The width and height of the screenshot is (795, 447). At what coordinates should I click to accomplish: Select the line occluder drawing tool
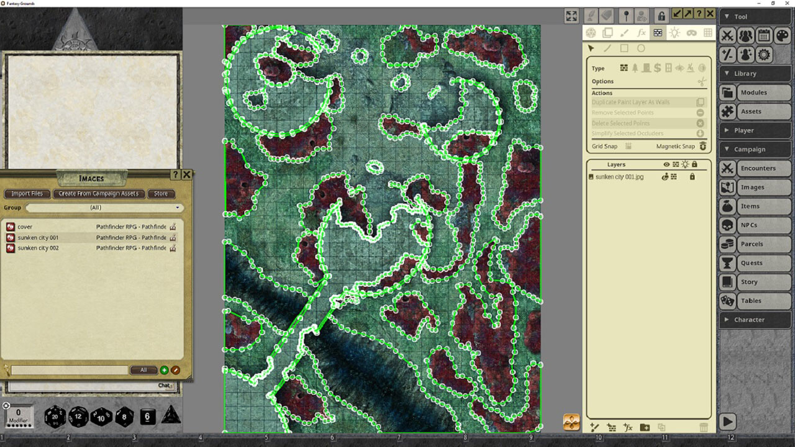607,48
